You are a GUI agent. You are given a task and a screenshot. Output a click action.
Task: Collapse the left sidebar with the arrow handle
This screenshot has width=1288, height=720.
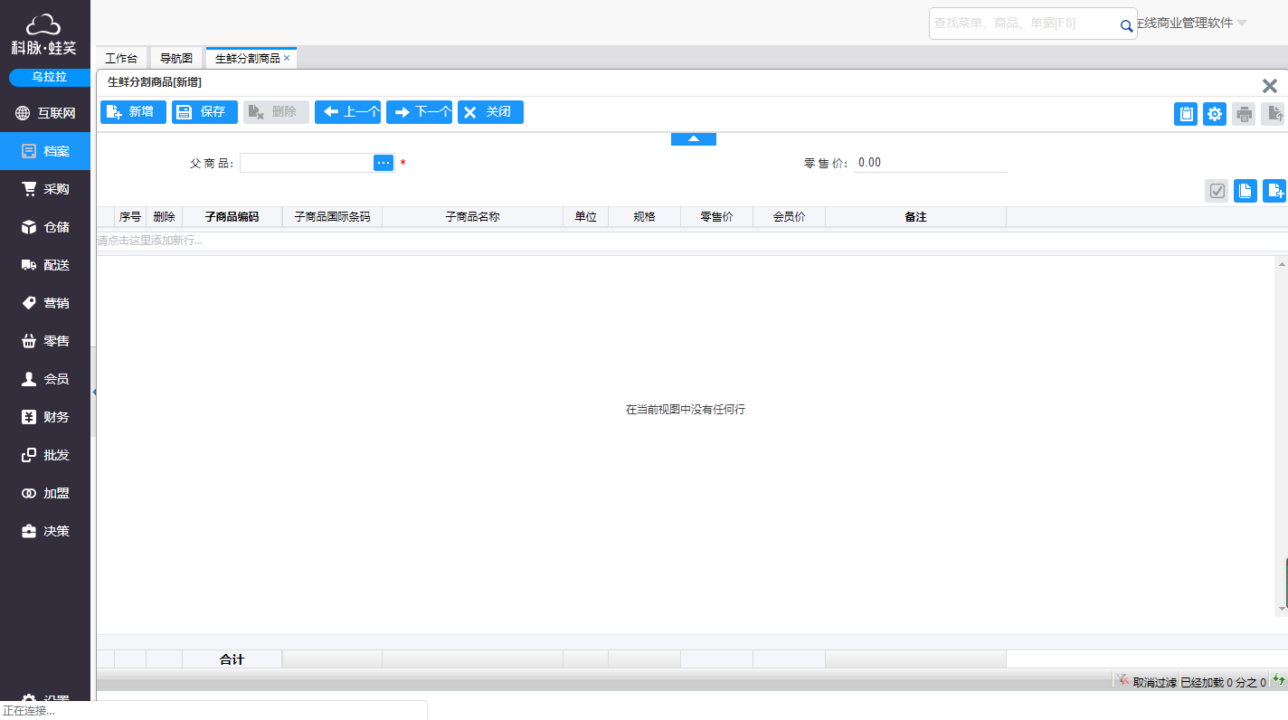click(x=94, y=392)
